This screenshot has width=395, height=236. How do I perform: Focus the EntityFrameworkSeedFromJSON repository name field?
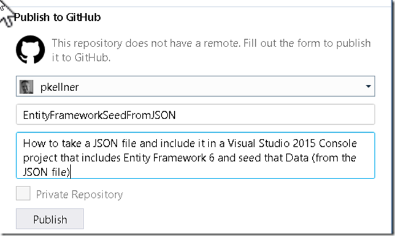[196, 114]
